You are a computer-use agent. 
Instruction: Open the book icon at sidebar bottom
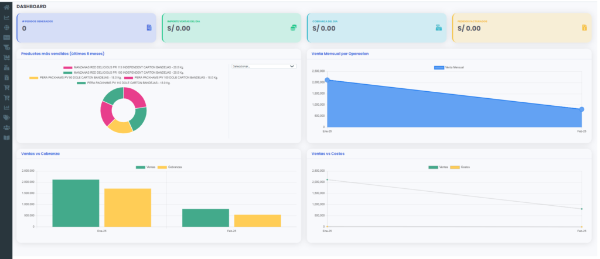6,137
